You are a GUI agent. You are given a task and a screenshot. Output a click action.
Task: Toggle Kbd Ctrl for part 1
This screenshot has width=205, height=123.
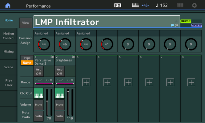(x=39, y=93)
